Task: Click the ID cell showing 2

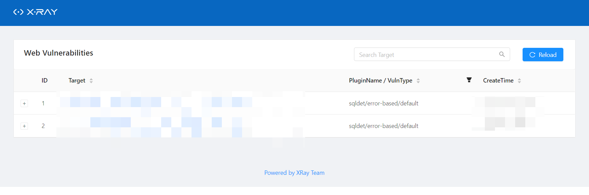Action: pos(43,126)
